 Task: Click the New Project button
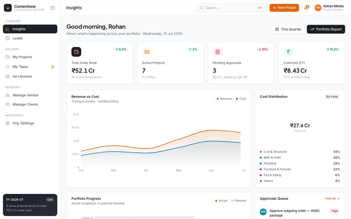(284, 8)
